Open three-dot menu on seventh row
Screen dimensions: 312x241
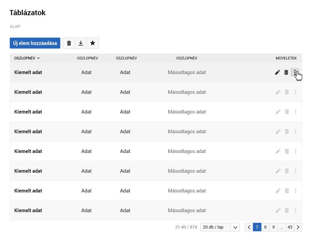pyautogui.click(x=296, y=191)
